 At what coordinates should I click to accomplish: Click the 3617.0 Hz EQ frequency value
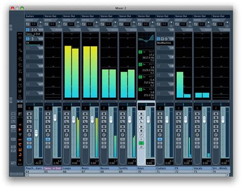(148, 58)
